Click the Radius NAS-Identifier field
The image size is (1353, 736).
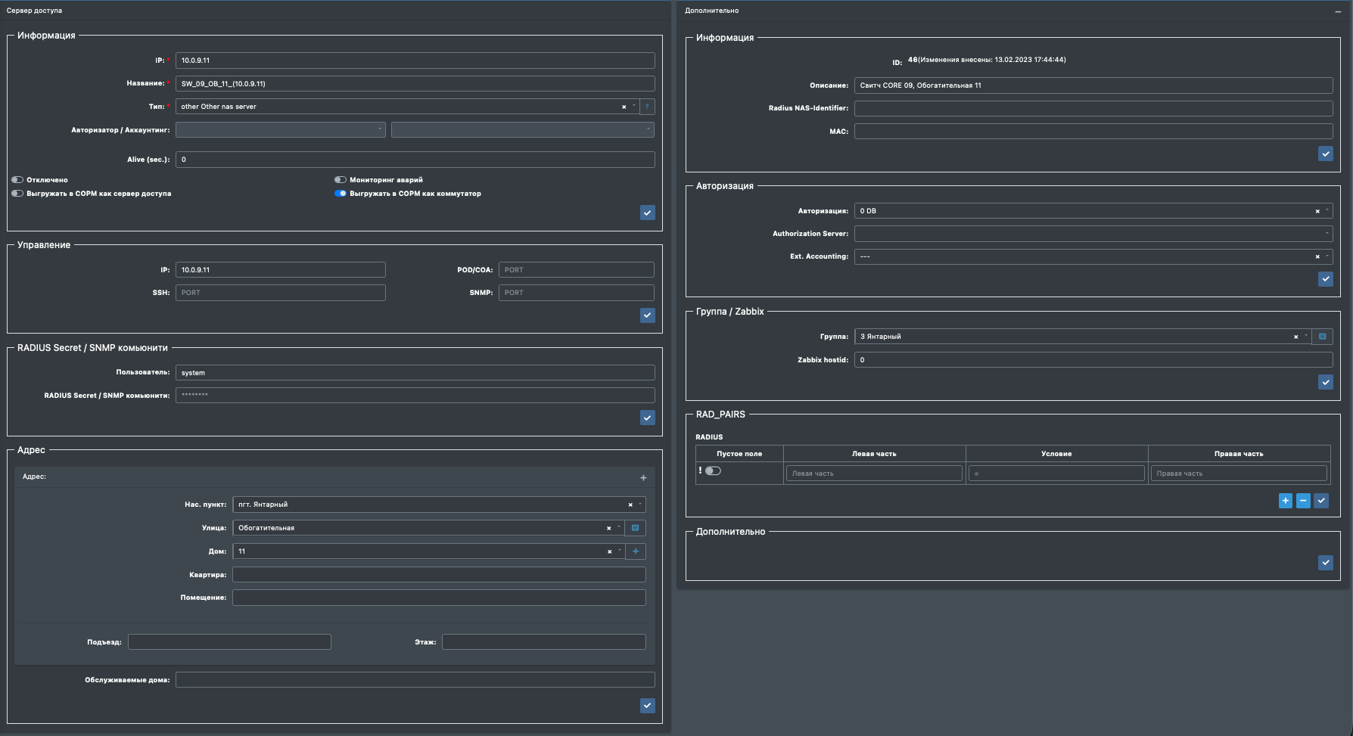(x=1093, y=108)
